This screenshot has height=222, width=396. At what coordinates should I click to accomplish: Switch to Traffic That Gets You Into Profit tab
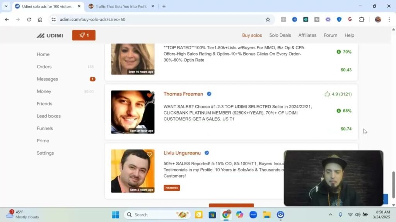[x=121, y=6]
